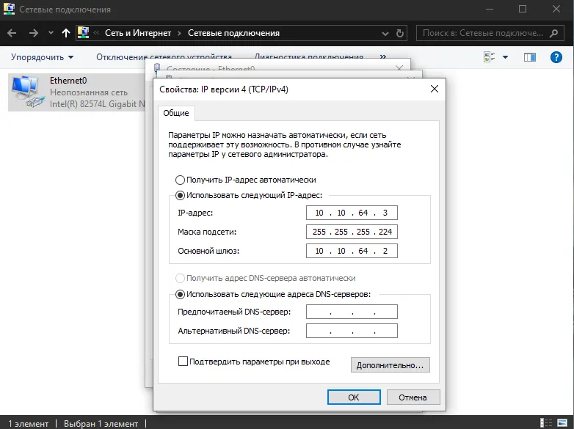Click the search magnifier icon
The image size is (574, 429).
tap(554, 33)
